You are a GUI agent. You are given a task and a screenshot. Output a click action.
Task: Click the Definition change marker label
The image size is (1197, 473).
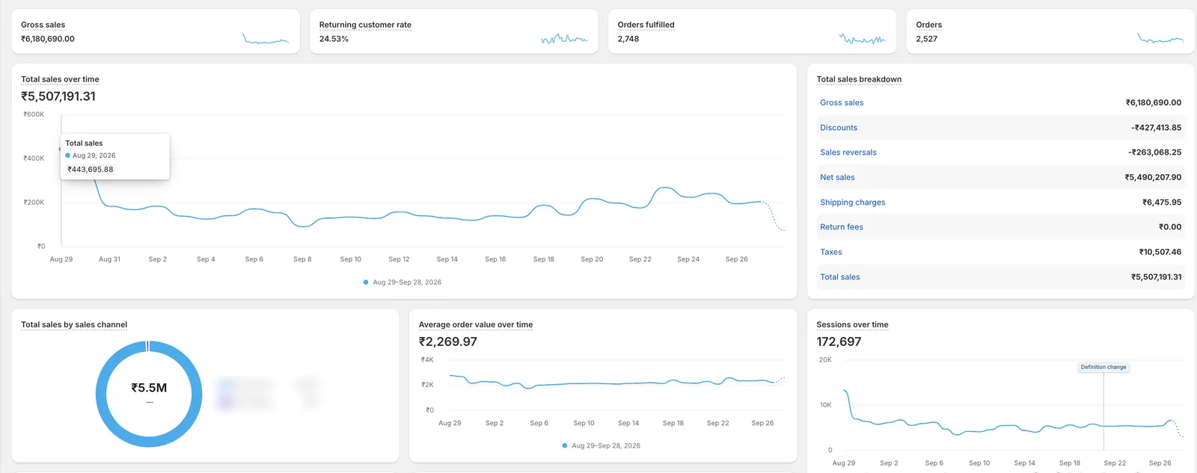tap(1103, 367)
